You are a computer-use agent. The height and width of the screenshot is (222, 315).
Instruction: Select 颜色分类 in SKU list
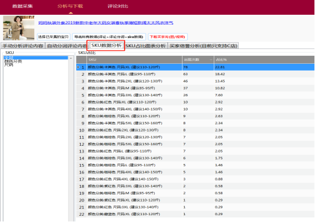13,61
